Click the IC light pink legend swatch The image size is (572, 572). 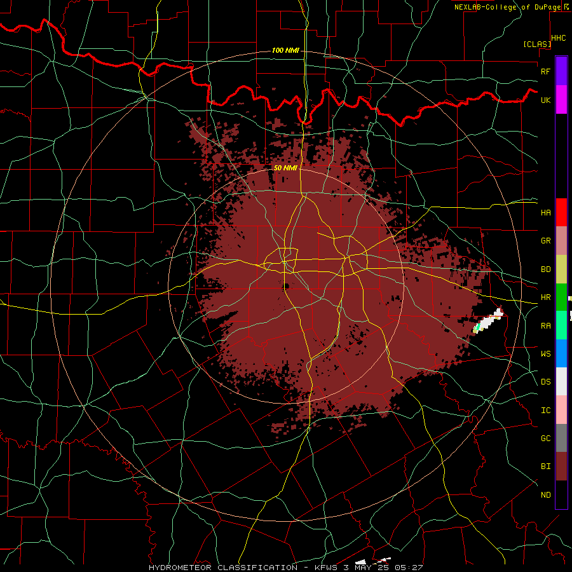point(561,410)
